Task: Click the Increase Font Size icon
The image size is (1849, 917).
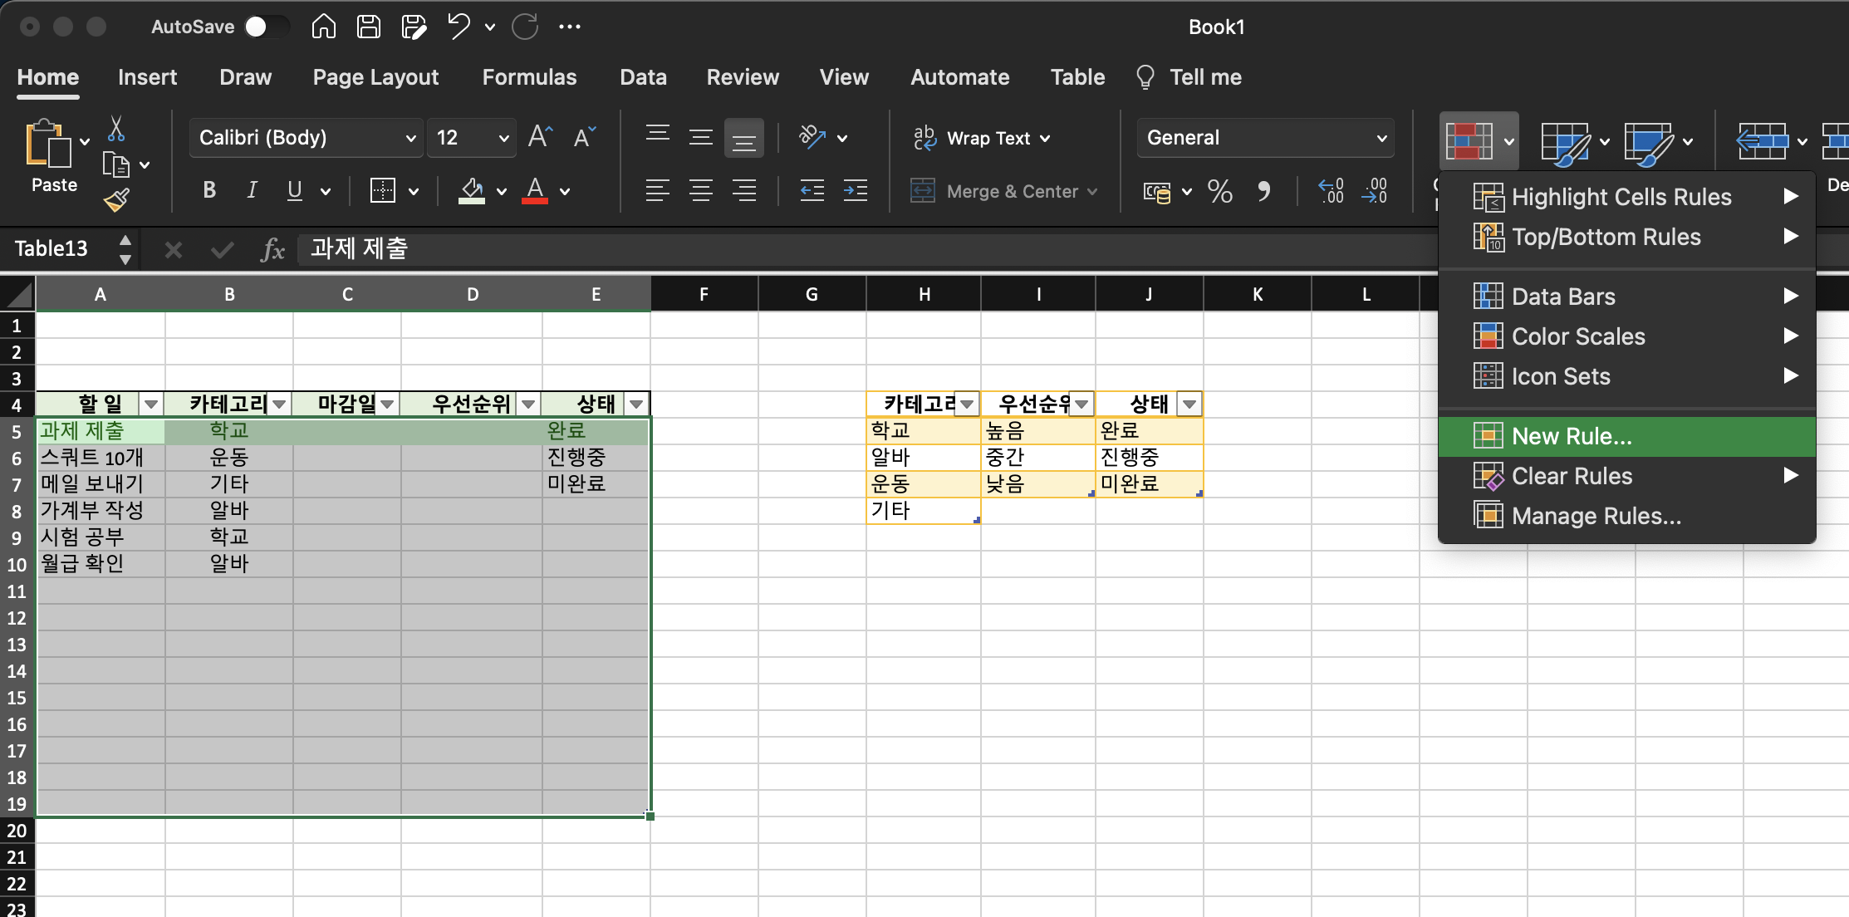Action: 540,137
